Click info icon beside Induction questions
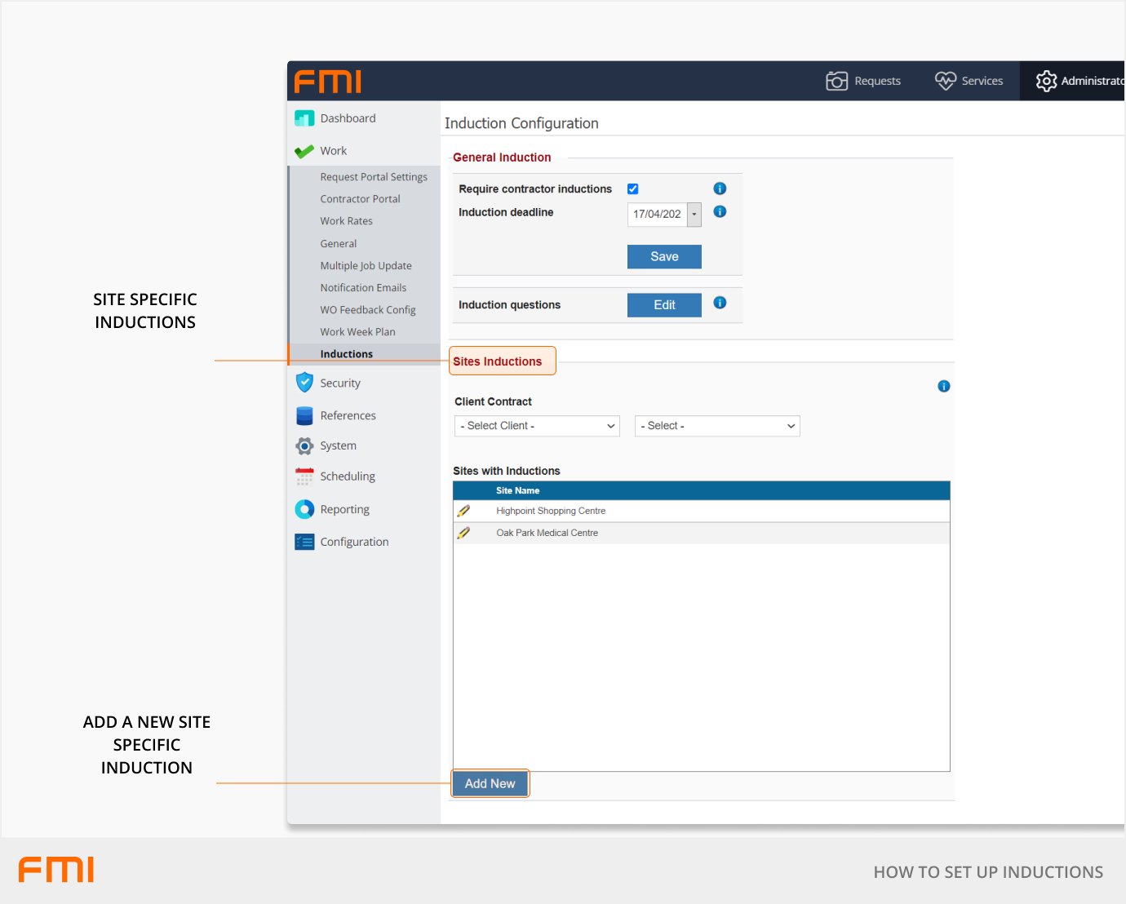Viewport: 1126px width, 904px height. (720, 303)
